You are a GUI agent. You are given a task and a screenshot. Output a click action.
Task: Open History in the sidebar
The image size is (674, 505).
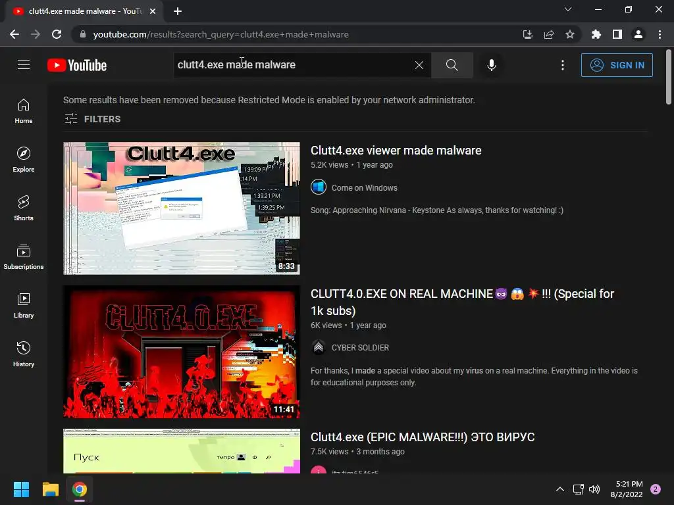(x=24, y=354)
